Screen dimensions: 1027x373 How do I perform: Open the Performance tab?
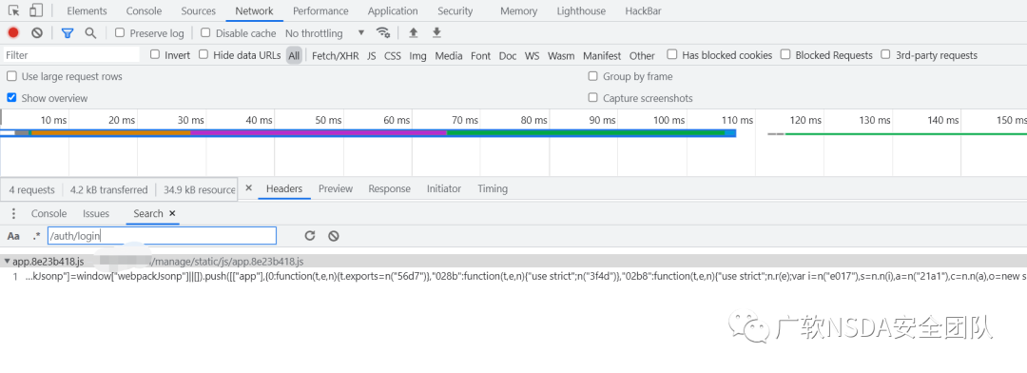point(321,11)
